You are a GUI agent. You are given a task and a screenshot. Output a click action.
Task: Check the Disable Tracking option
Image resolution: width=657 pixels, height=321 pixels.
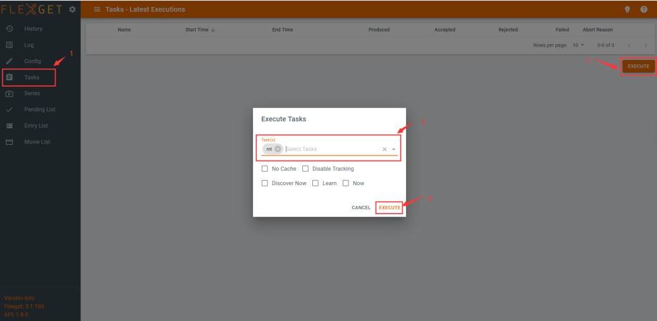coord(305,169)
